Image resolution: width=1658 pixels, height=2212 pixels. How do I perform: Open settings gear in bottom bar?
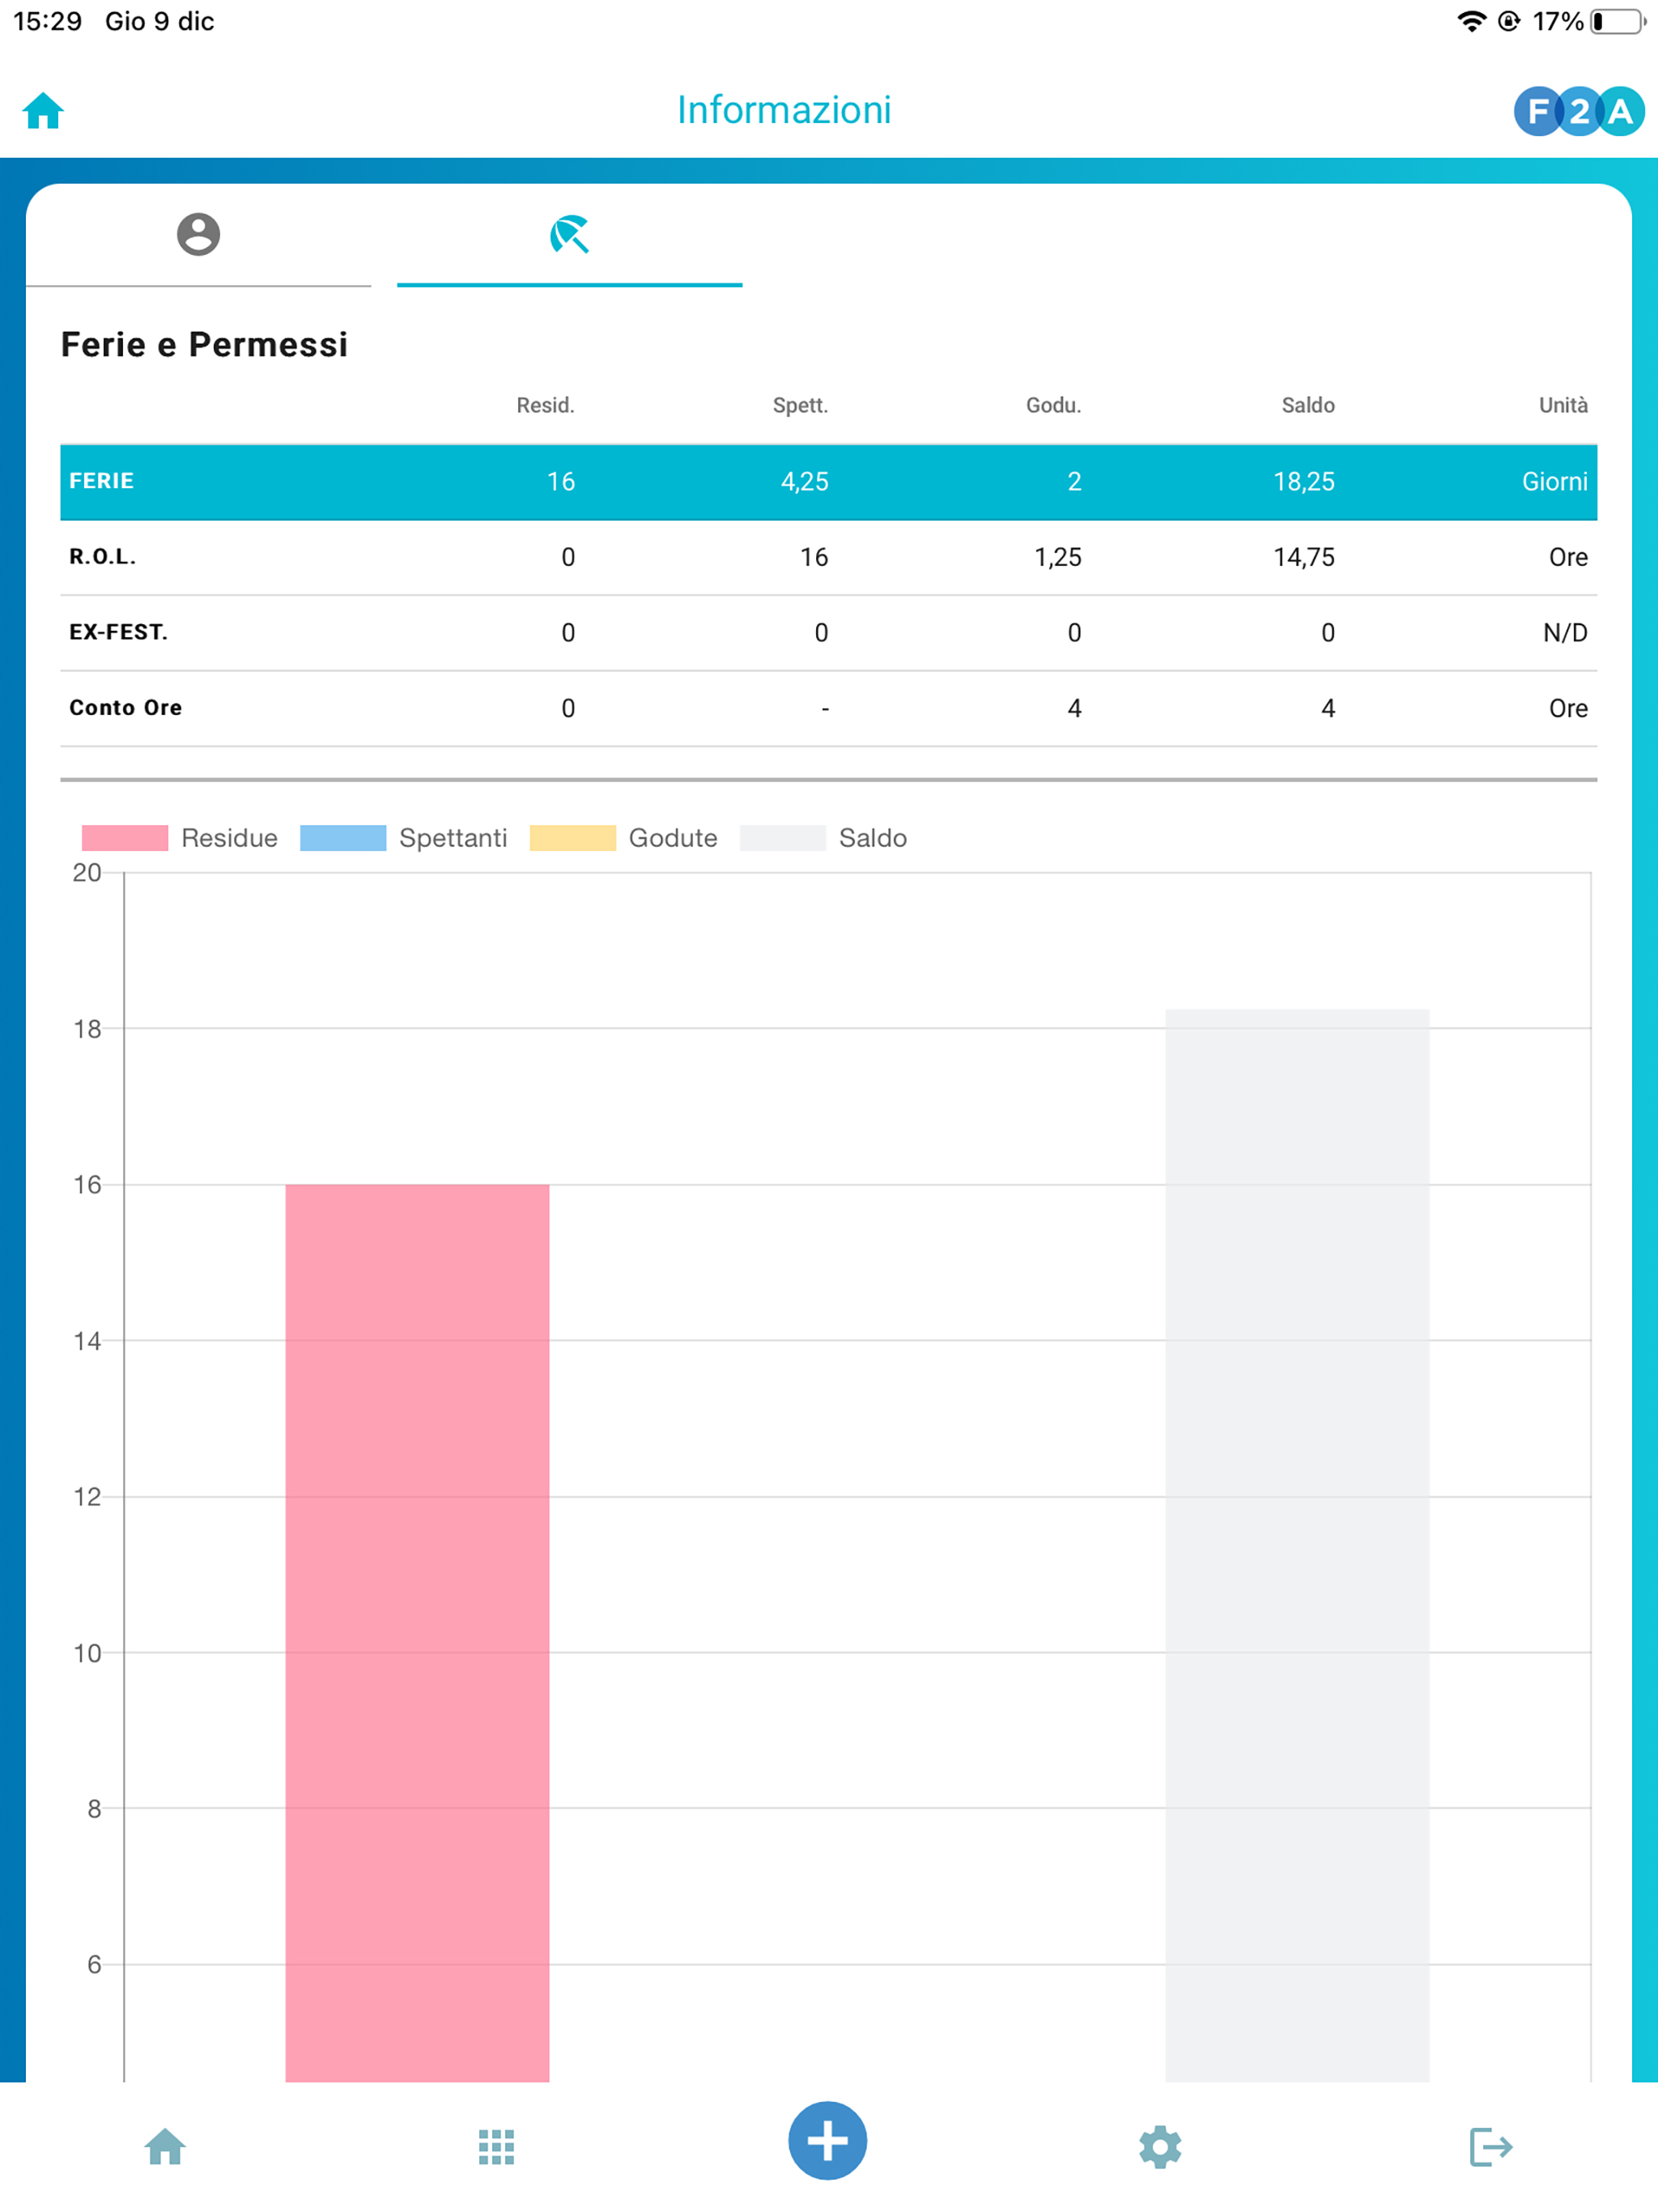click(x=1160, y=2146)
